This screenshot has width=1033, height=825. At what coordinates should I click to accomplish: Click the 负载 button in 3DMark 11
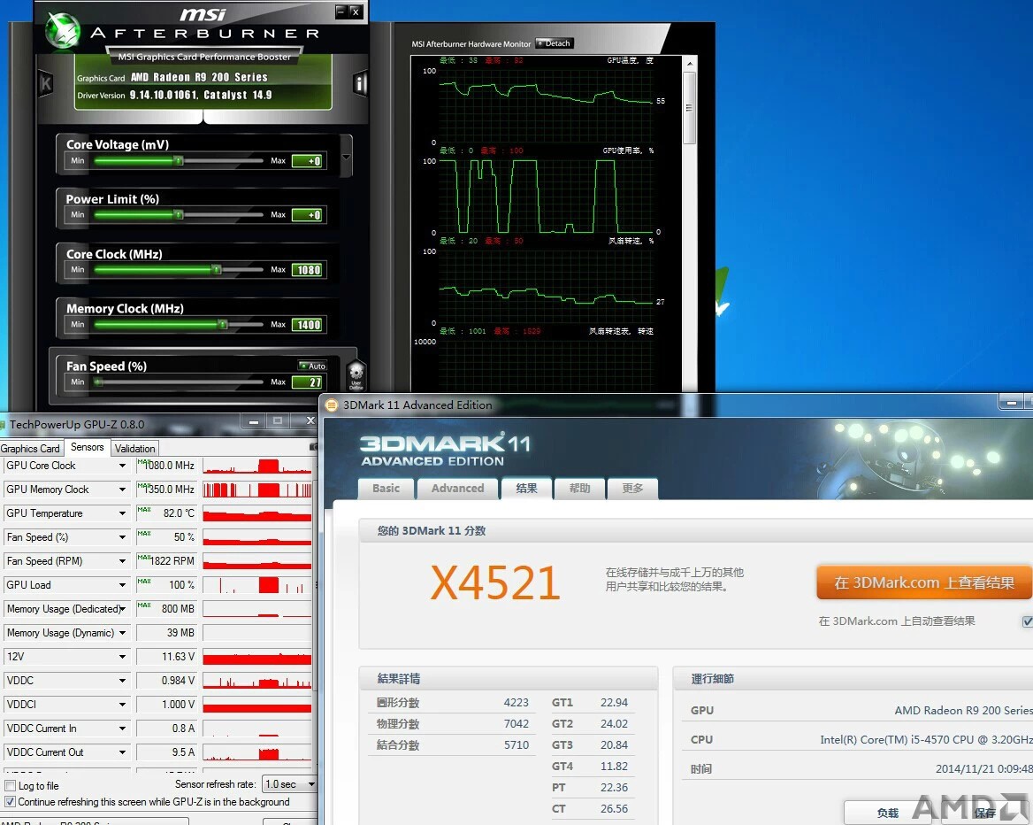click(x=887, y=813)
